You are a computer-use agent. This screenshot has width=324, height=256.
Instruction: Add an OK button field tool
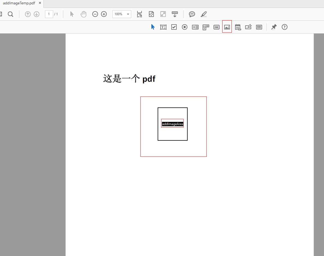[x=216, y=27]
